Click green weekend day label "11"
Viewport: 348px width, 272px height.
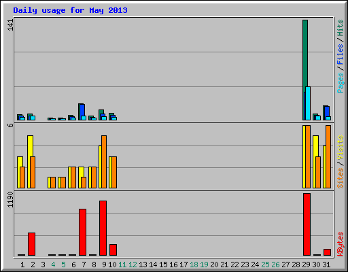[x=122, y=265]
